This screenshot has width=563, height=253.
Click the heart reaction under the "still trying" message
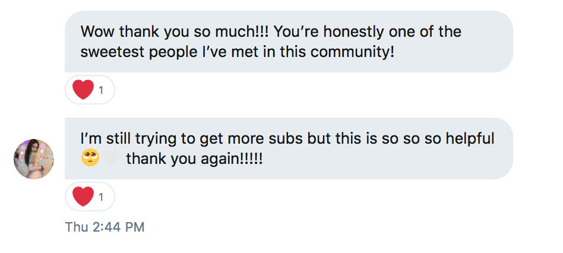click(84, 197)
